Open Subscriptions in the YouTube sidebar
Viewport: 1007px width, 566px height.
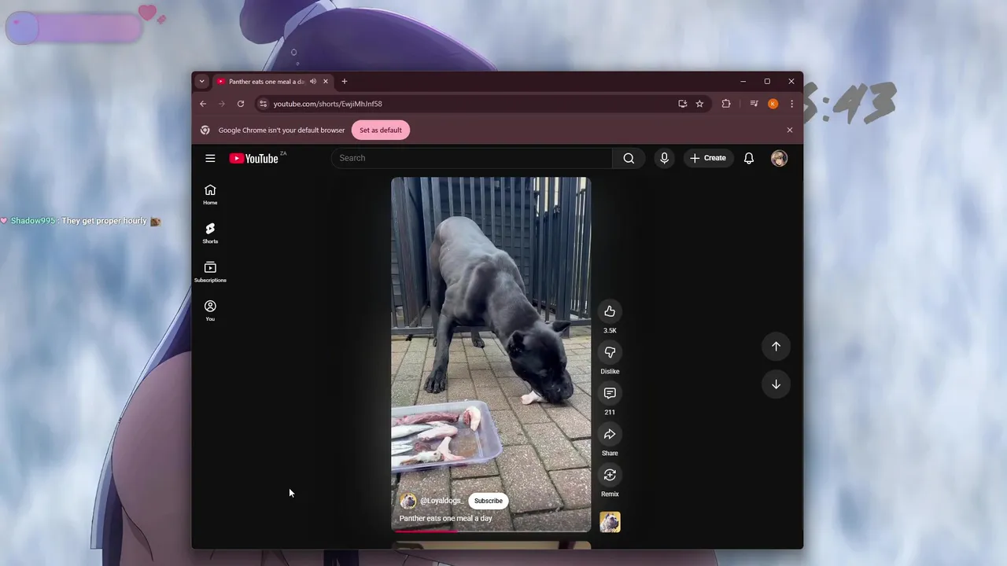coord(210,272)
